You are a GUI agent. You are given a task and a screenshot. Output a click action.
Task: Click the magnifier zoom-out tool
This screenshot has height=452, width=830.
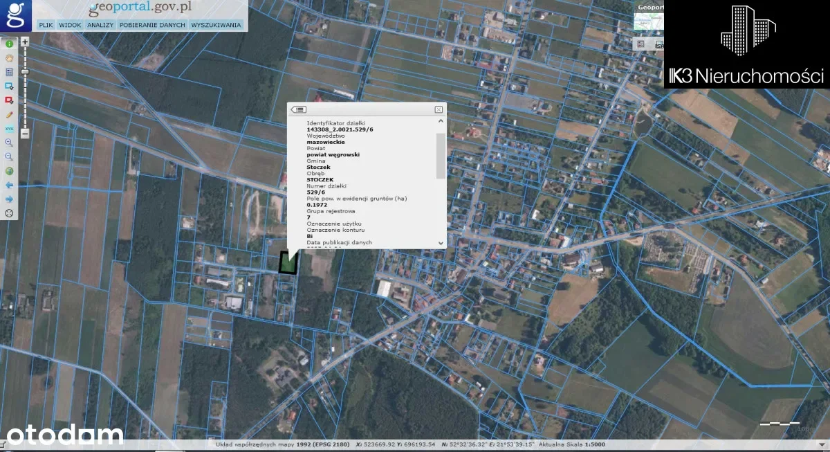tap(10, 157)
